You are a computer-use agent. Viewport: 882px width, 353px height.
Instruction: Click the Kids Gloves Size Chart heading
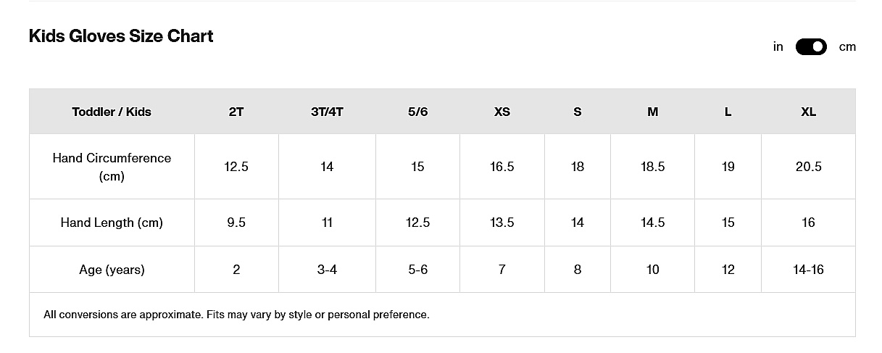pyautogui.click(x=121, y=36)
